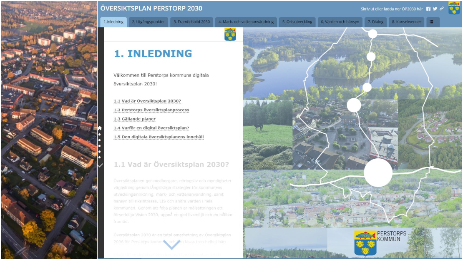Screen dimensions: 463x260
Task: Copy the share link icon
Action: (x=442, y=9)
